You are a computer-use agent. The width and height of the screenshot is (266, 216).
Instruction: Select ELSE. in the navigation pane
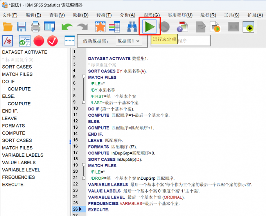pyautogui.click(x=9, y=96)
